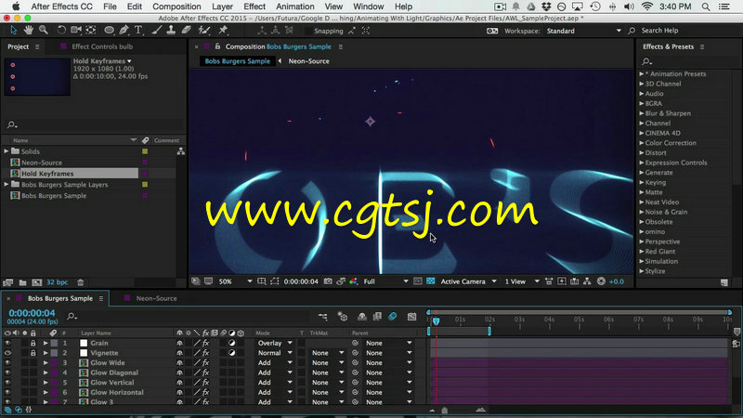Select the Puppet Pin tool
Image resolution: width=743 pixels, height=418 pixels.
(x=223, y=31)
